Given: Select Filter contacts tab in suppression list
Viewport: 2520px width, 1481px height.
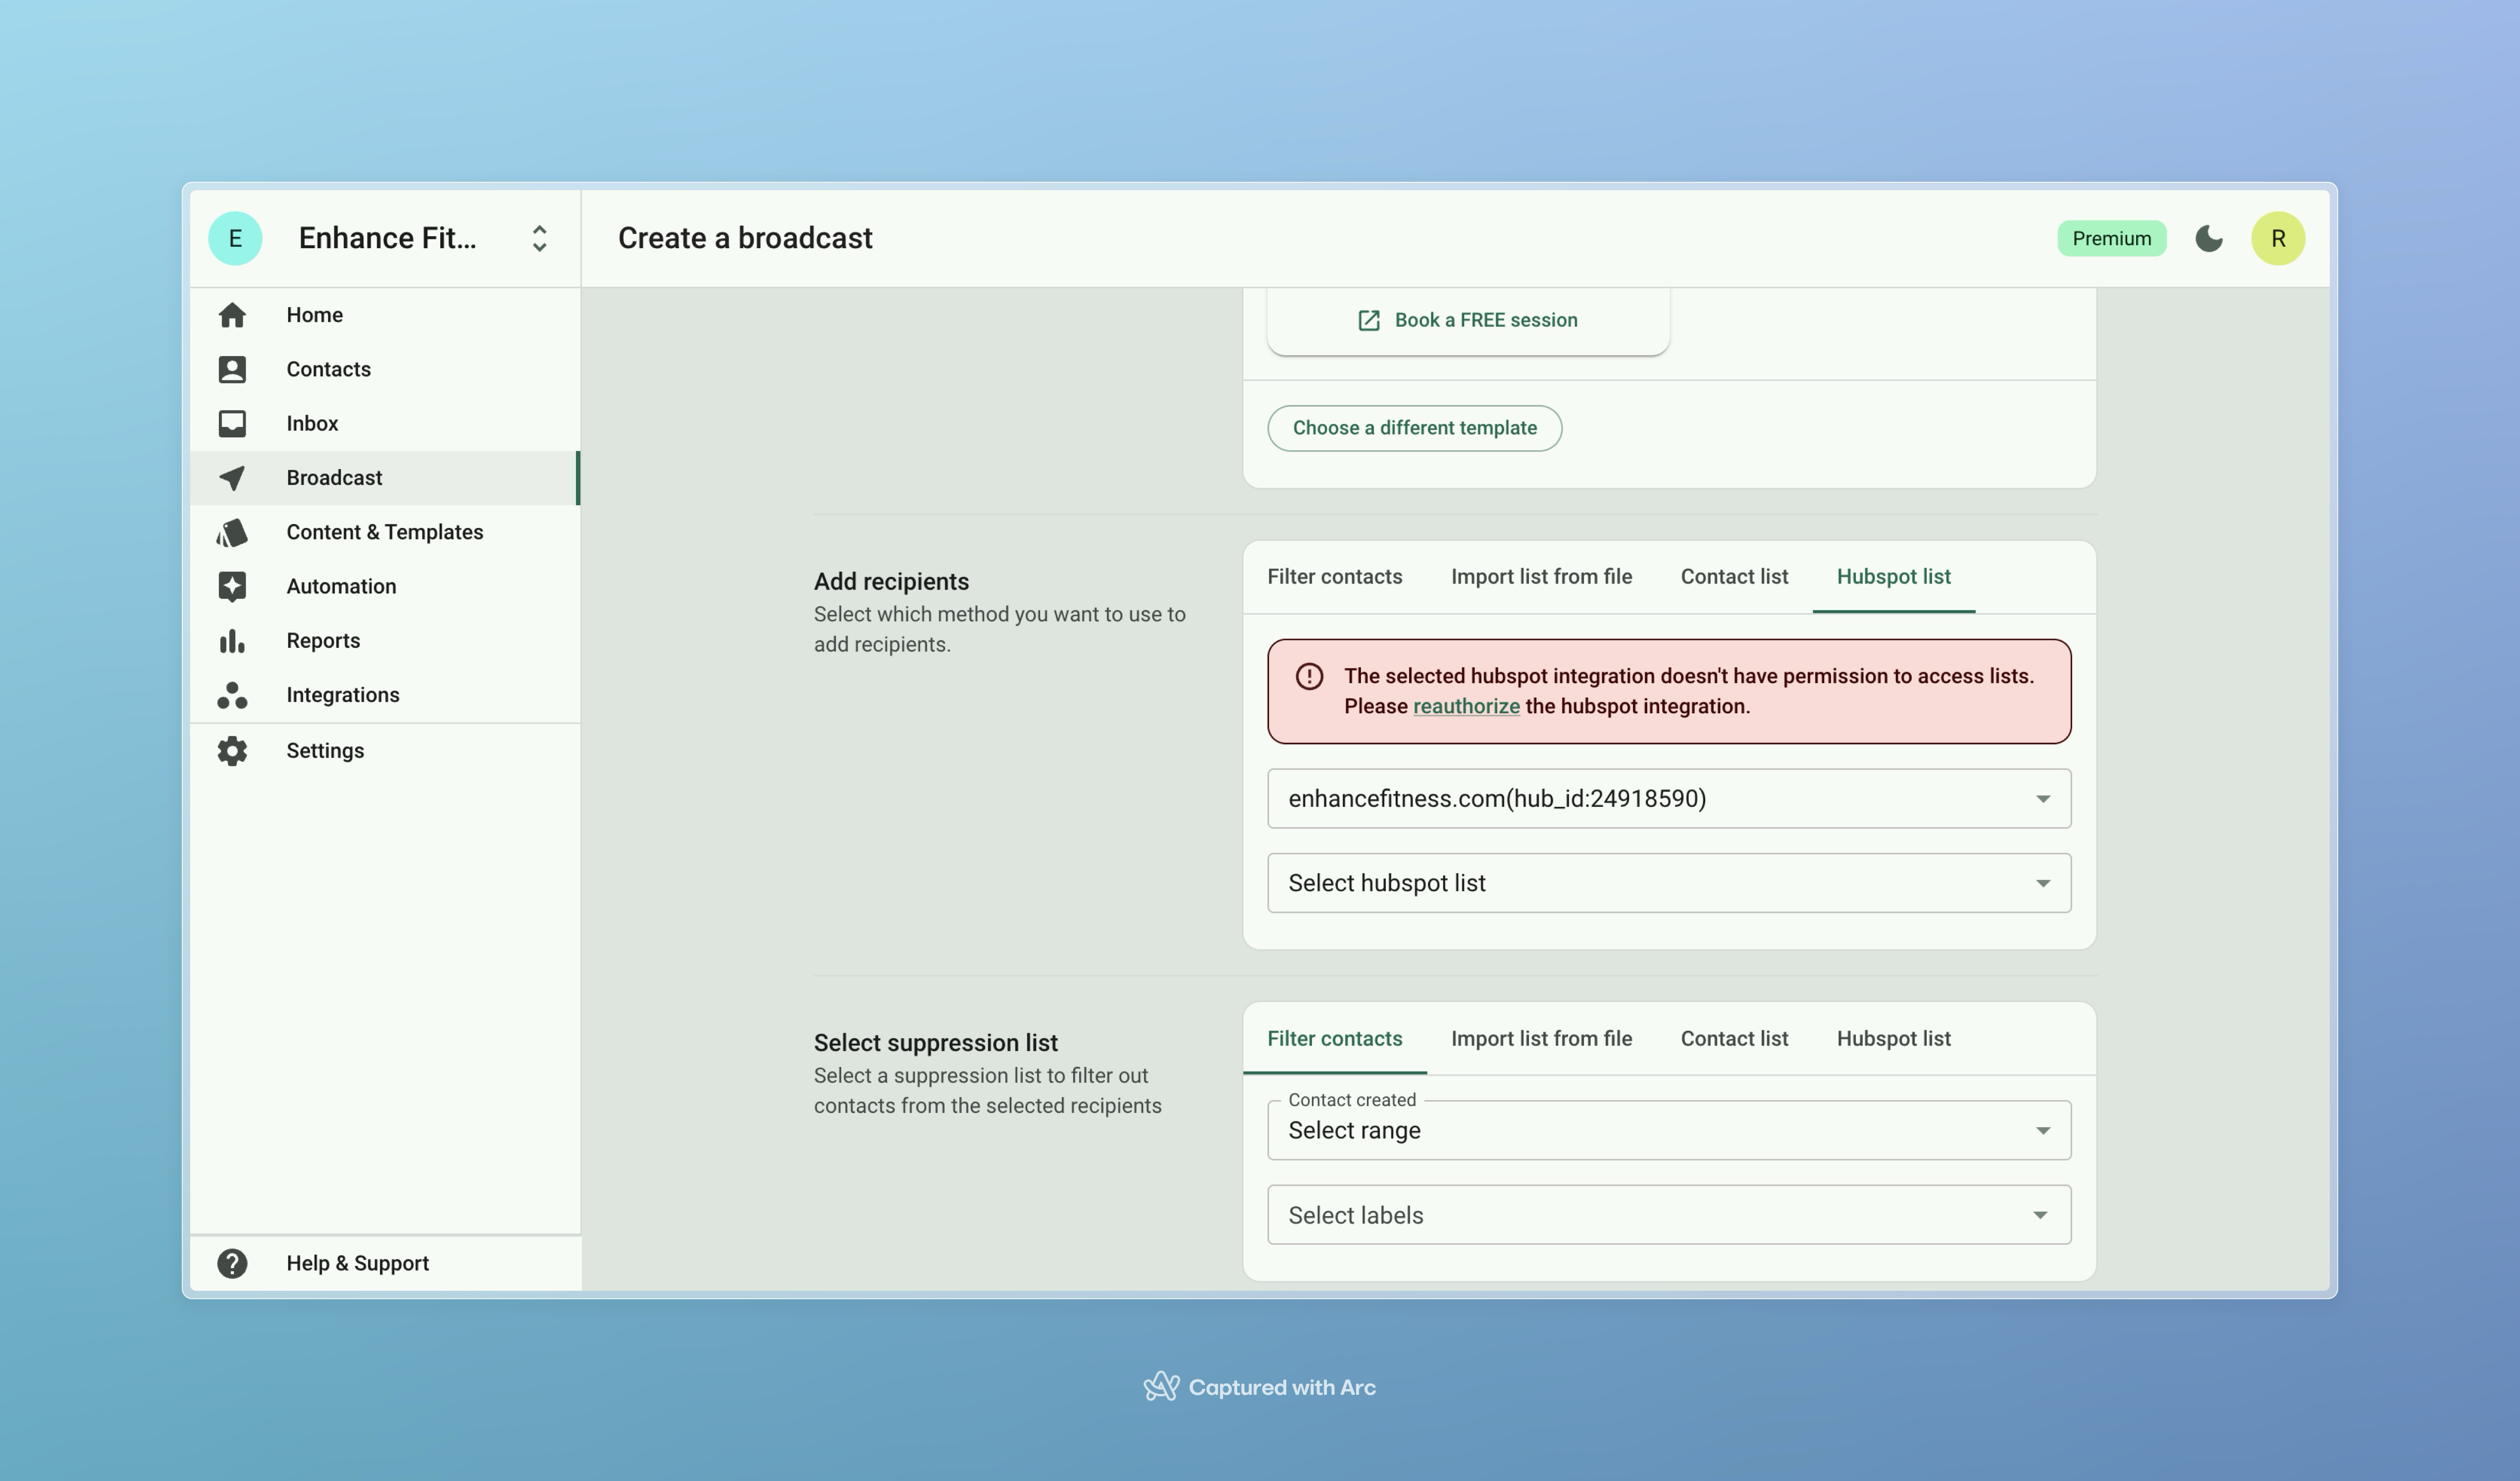Looking at the screenshot, I should [1334, 1038].
